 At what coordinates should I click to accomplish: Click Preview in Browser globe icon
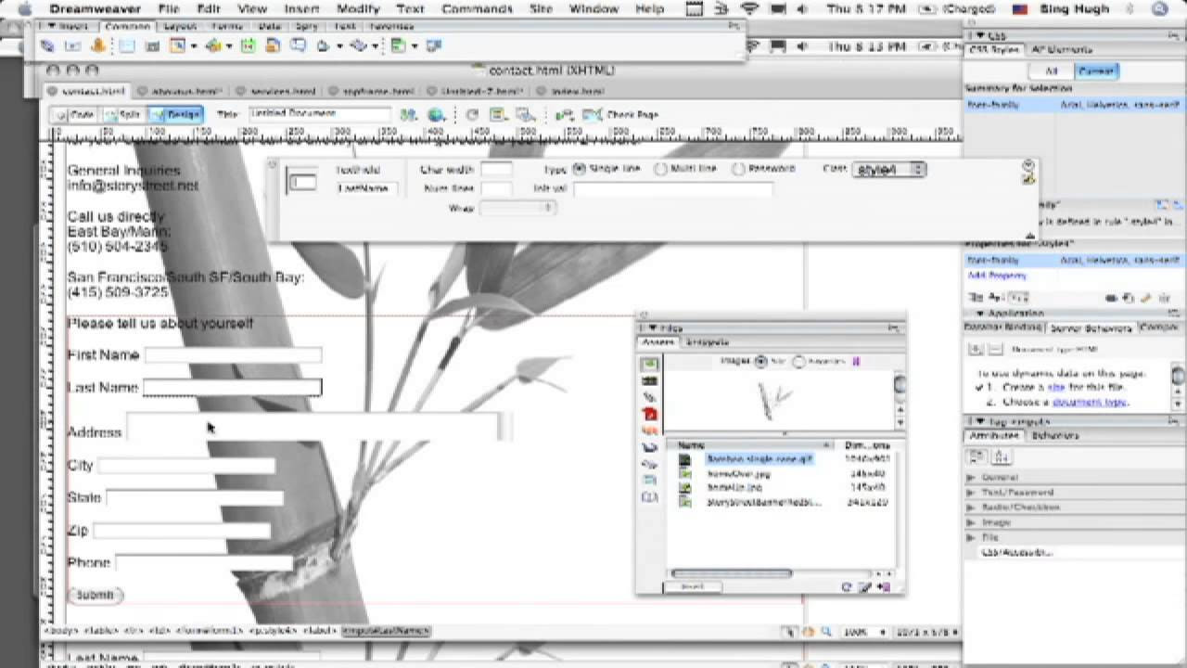436,115
